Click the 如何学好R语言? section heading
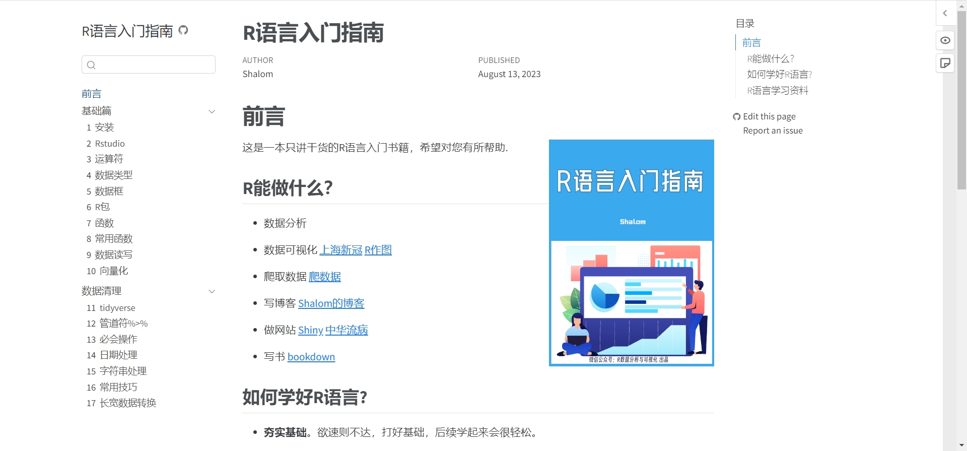The image size is (967, 451). point(305,398)
